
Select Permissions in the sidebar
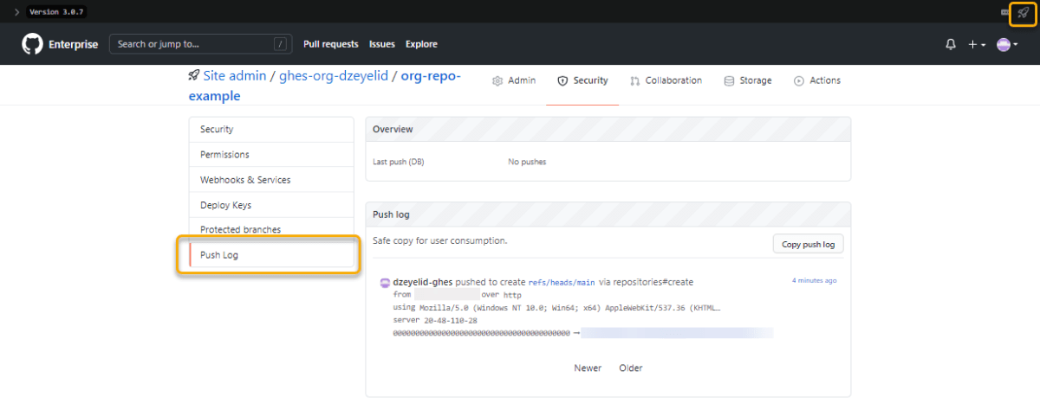click(271, 154)
